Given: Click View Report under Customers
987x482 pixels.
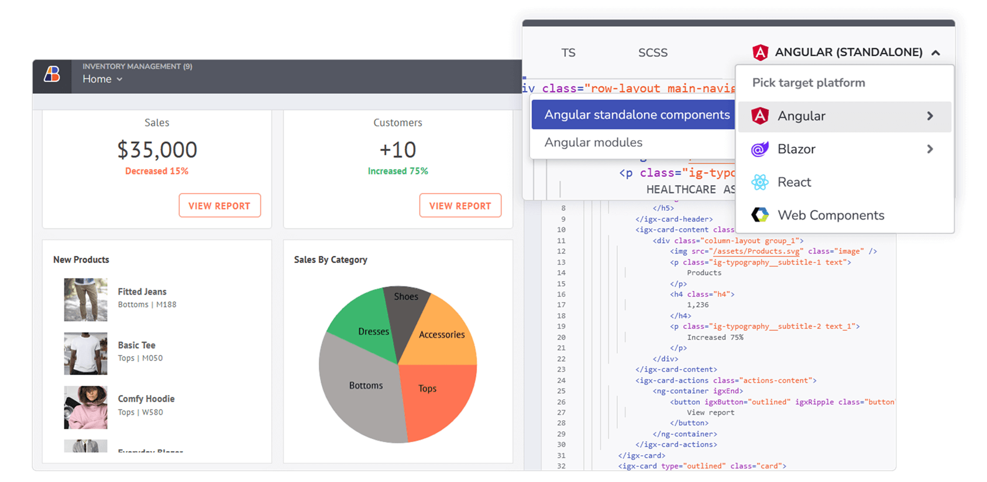Looking at the screenshot, I should coord(460,206).
